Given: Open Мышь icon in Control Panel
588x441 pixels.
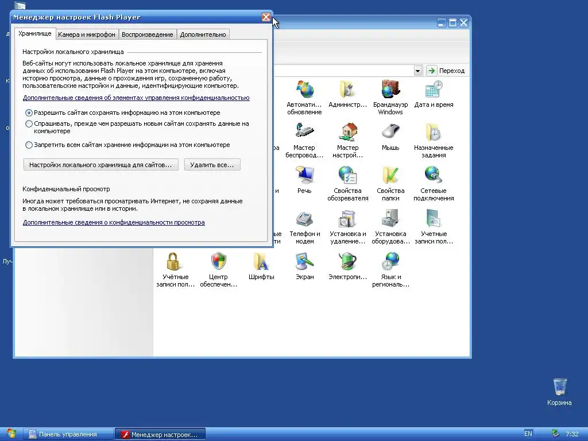Looking at the screenshot, I should (x=390, y=131).
